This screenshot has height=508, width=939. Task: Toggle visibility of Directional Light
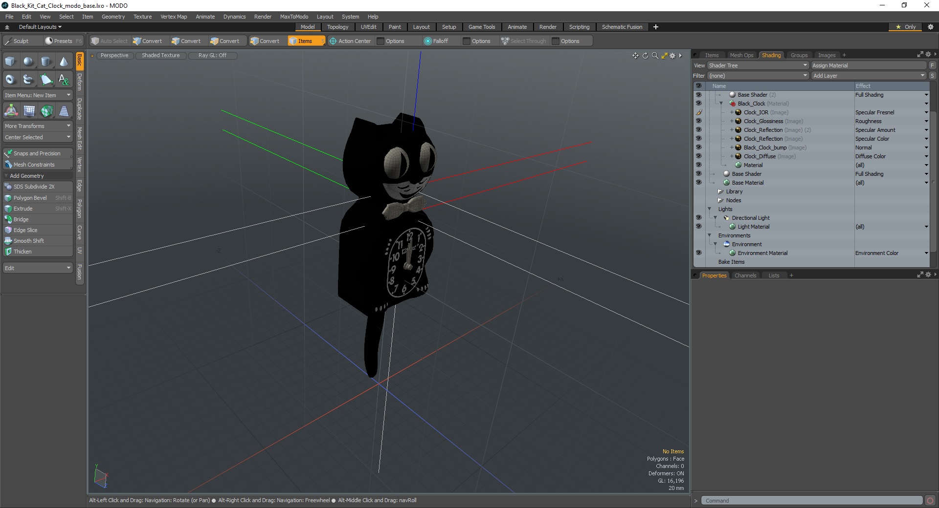click(698, 218)
